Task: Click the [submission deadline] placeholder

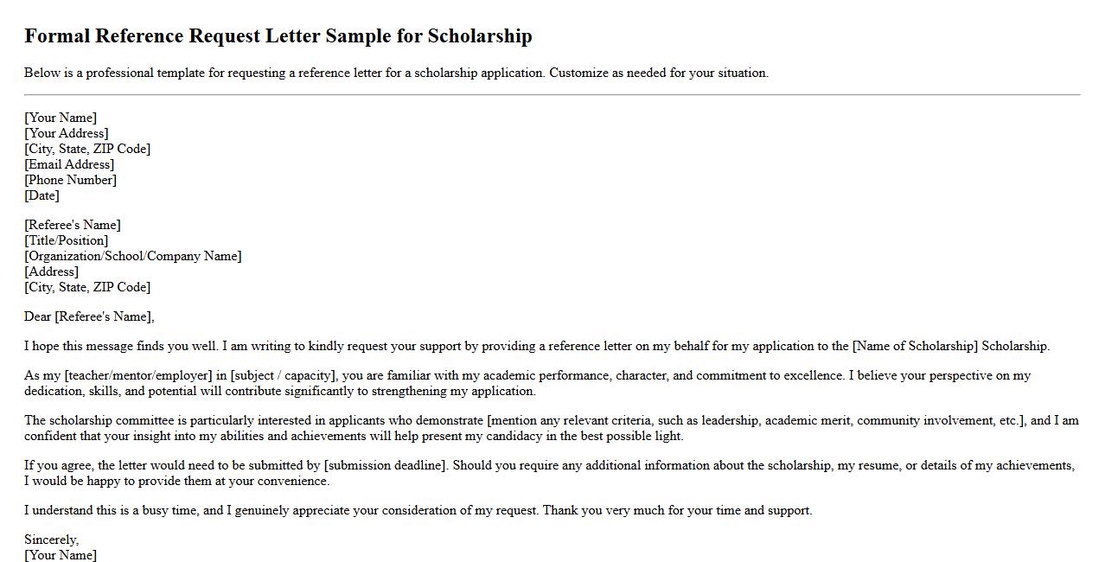Action: point(386,465)
